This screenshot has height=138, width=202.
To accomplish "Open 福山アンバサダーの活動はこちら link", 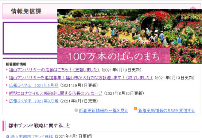I will point(54,70).
